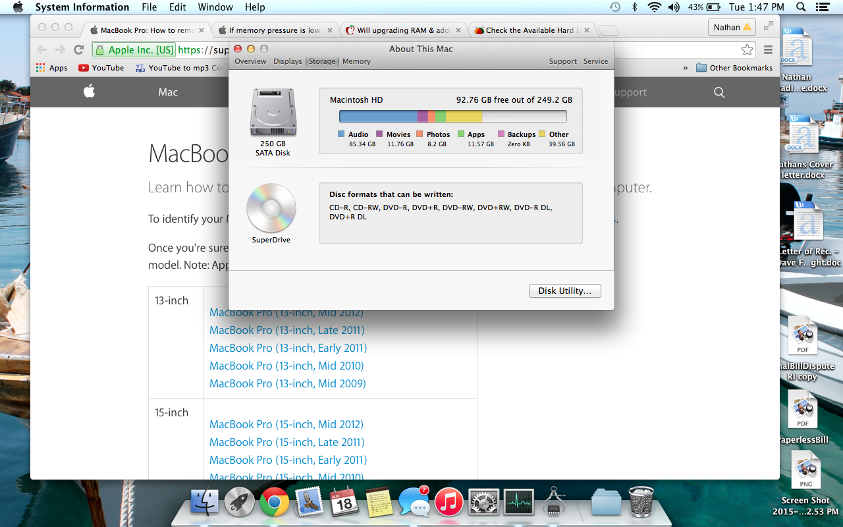Image resolution: width=843 pixels, height=527 pixels.
Task: Open Messages icon with notification badge
Action: [414, 503]
